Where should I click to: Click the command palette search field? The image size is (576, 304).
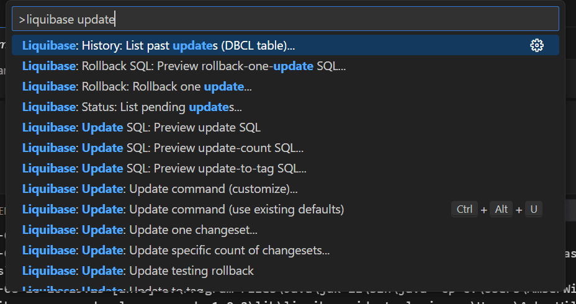(286, 19)
